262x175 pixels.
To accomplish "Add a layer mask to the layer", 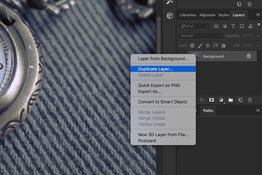I will click(x=211, y=100).
